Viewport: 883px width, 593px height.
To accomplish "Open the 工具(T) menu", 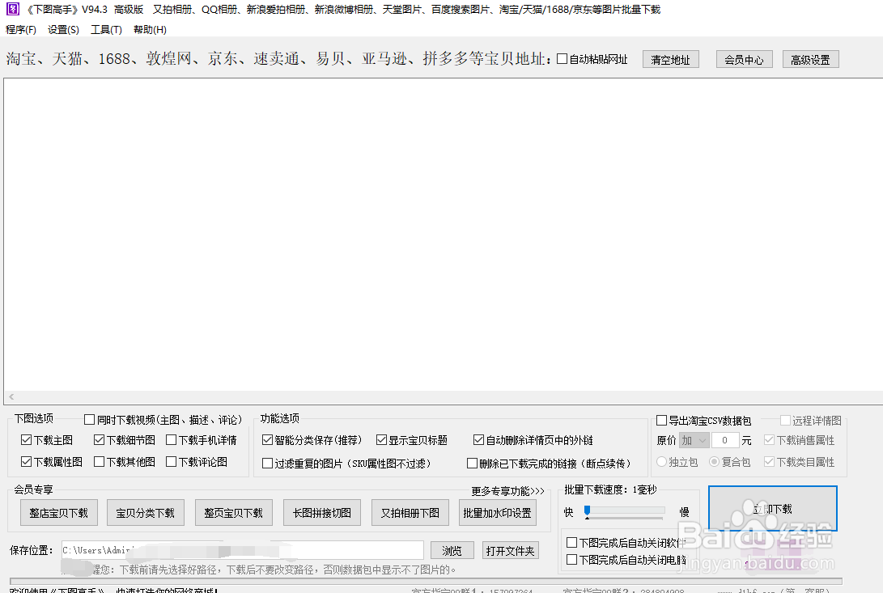I will coord(107,29).
